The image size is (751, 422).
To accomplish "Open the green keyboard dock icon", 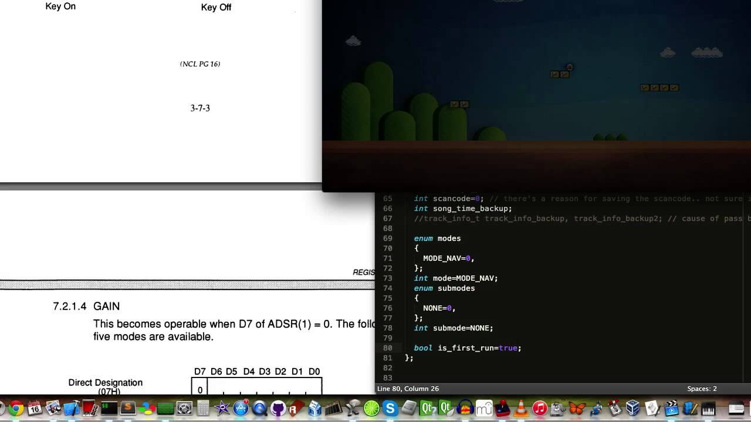I will (165, 409).
